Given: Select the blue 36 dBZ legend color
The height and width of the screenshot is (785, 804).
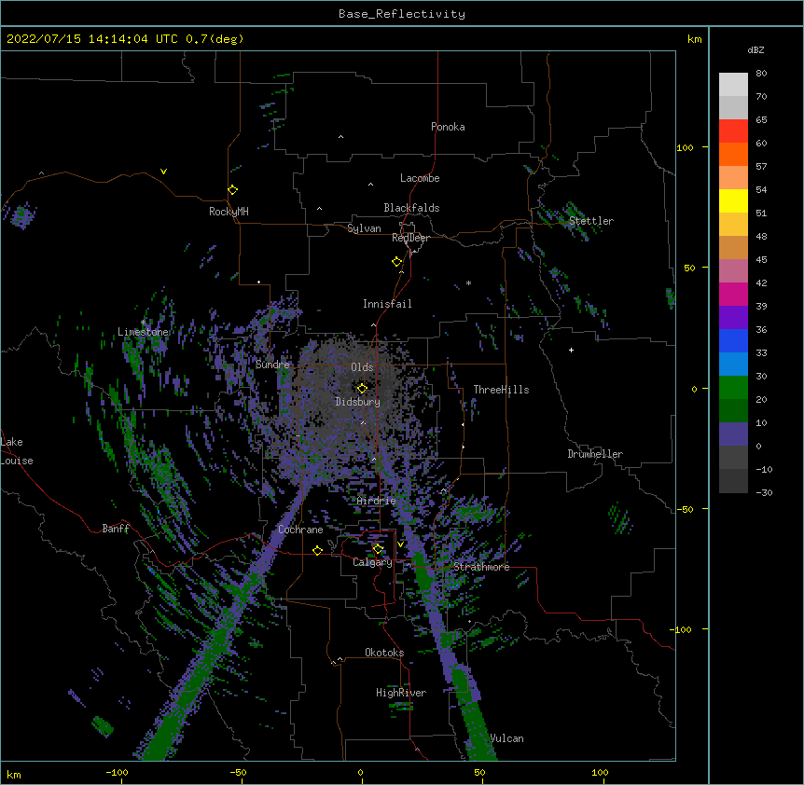Looking at the screenshot, I should pos(733,340).
